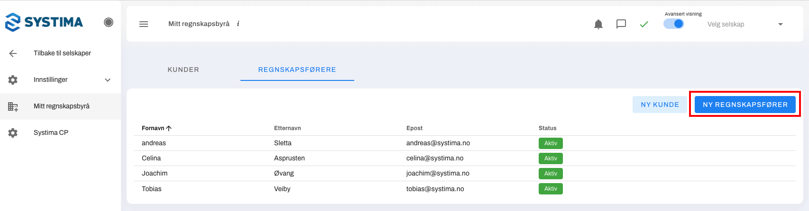Viewport: 809px width, 211px height.
Task: Select first name Tobias
Action: click(152, 189)
